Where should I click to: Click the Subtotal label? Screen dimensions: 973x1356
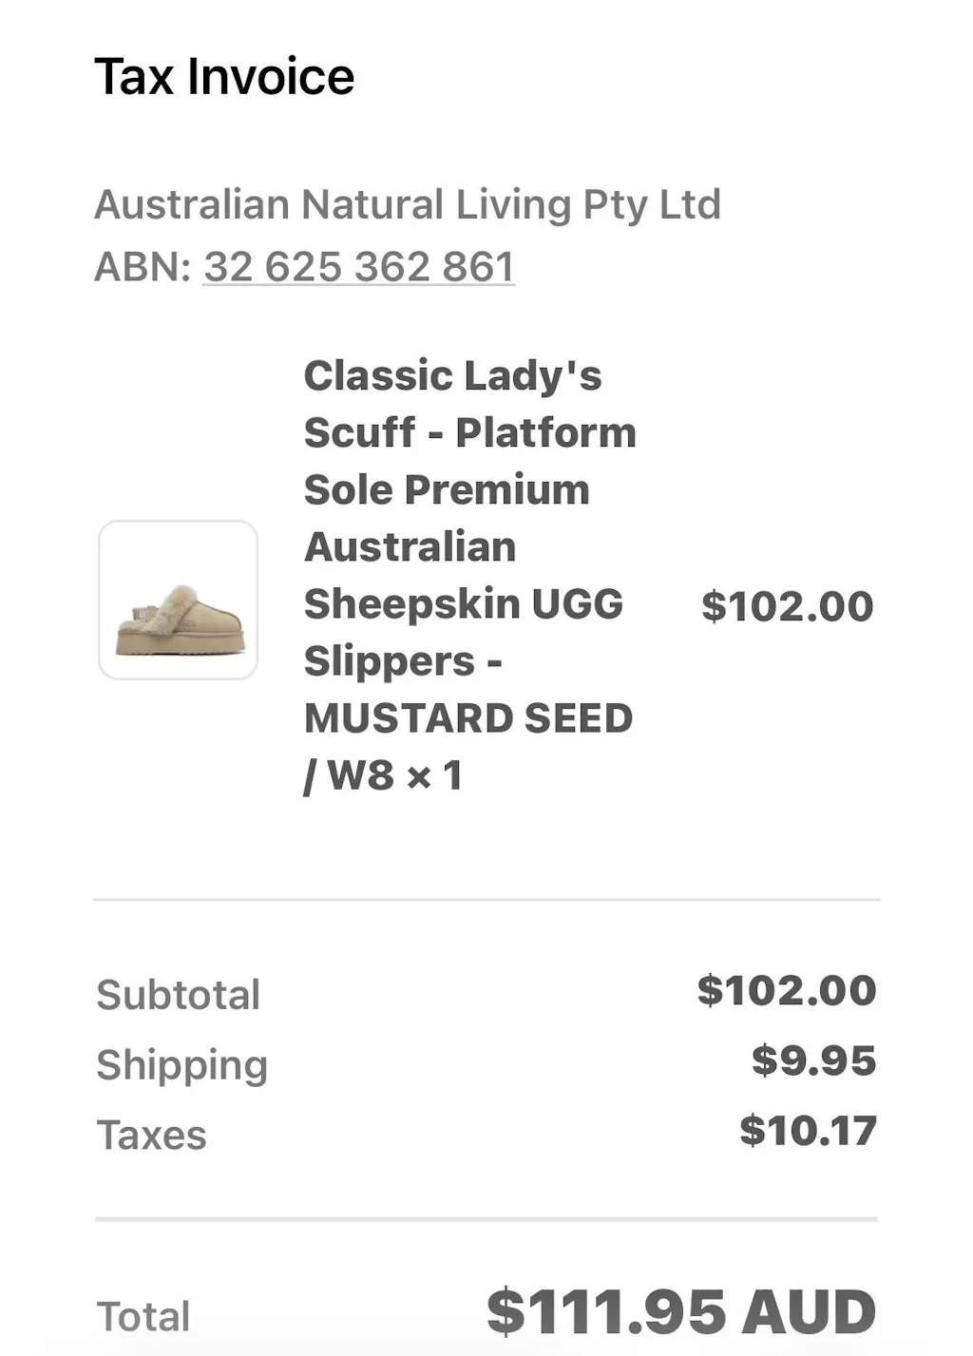178,995
